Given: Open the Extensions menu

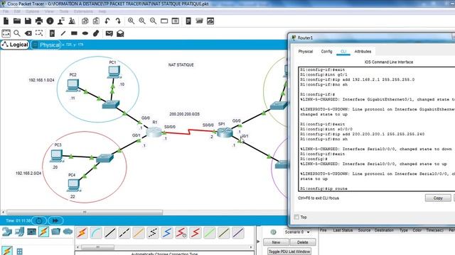Looking at the screenshot, I should [x=83, y=11].
